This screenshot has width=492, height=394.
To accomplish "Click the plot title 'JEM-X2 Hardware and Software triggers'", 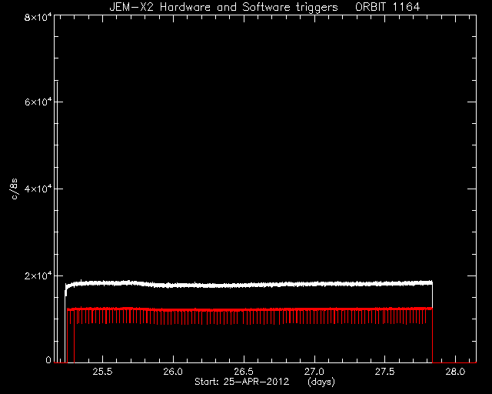I will [224, 7].
